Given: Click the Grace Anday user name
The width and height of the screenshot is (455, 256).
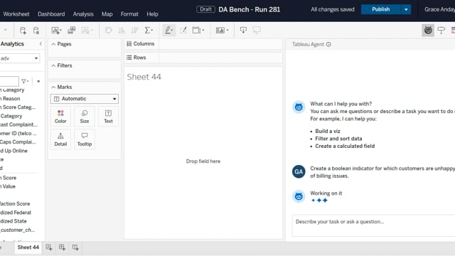Looking at the screenshot, I should (x=439, y=9).
